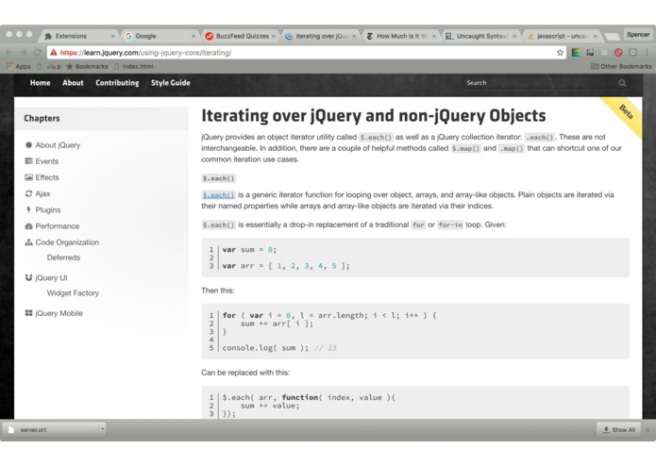
Task: Click the server.crt file icon
Action: 11,429
